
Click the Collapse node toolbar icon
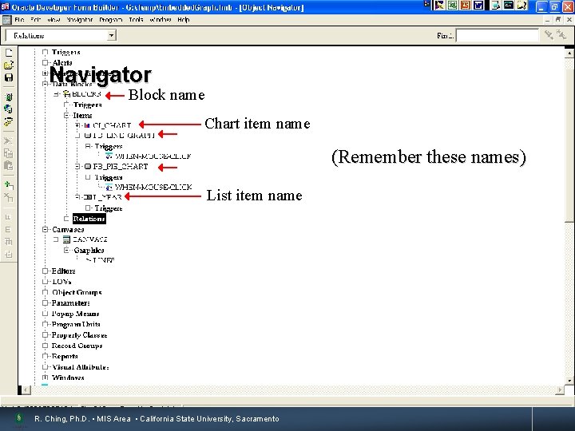[x=9, y=229]
